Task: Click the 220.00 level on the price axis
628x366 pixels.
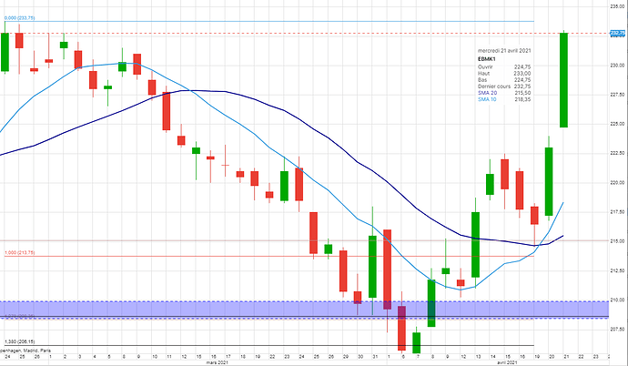Action: 614,182
